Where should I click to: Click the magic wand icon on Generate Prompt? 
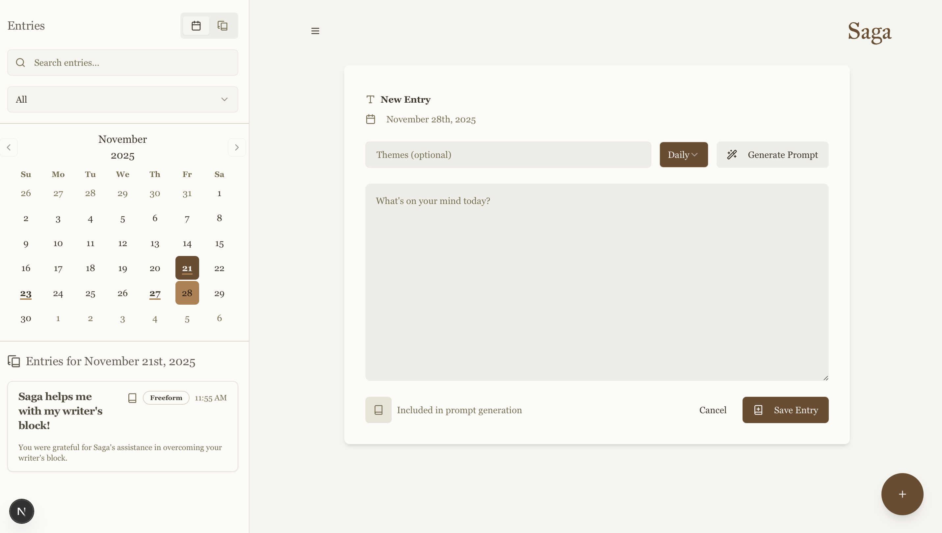tap(733, 155)
